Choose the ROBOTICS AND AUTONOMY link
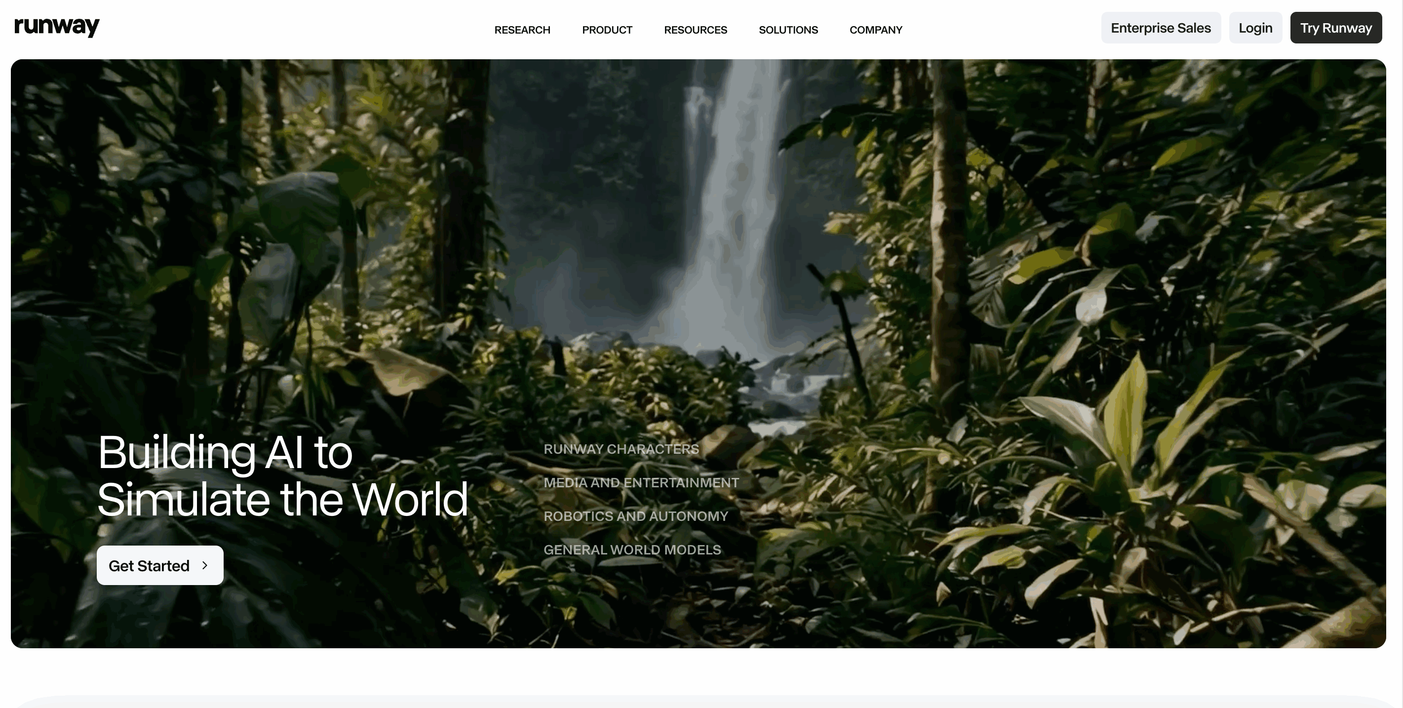This screenshot has width=1403, height=708. point(636,516)
